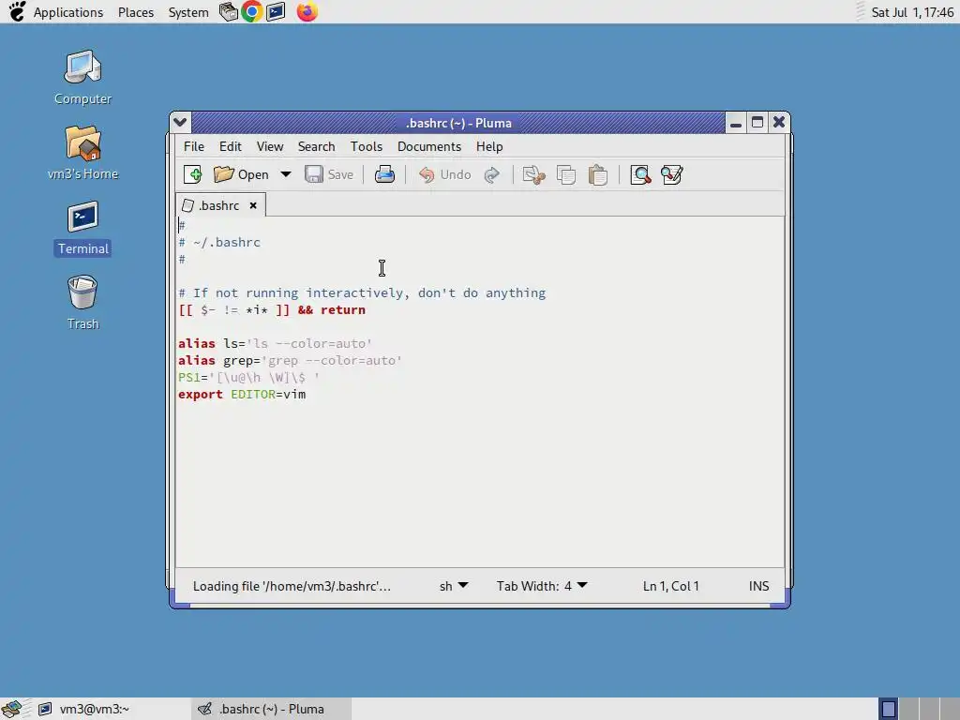Click .bashrc Pluma taskbar button

(x=271, y=709)
